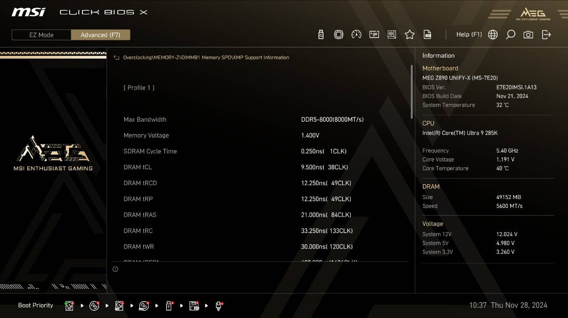The image size is (568, 318).
Task: Click the profile card icon in toolbar
Action: point(374,35)
